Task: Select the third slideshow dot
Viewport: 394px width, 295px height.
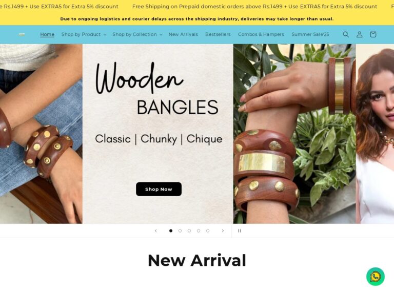Action: pos(189,231)
